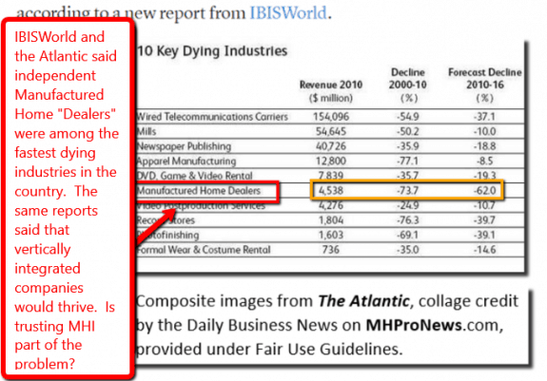Select 'Formal Wear & Costume Rental' label
The width and height of the screenshot is (547, 381).
[x=204, y=250]
